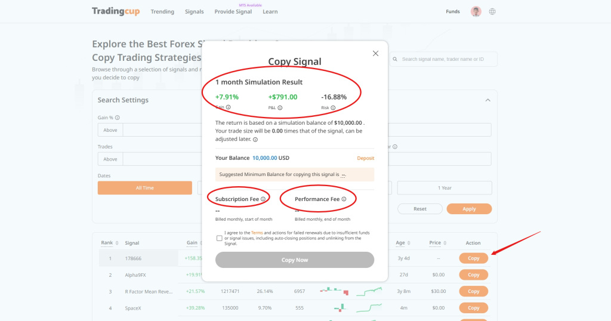The height and width of the screenshot is (321, 611).
Task: Close the Copy Signal dialog
Action: [375, 53]
